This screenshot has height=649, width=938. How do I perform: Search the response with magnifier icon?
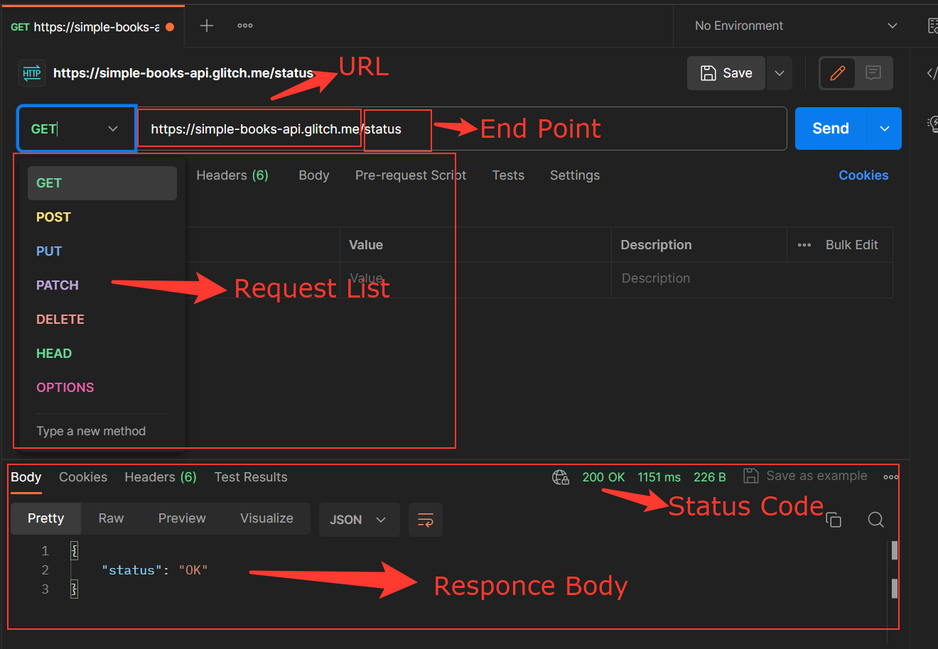[x=876, y=520]
